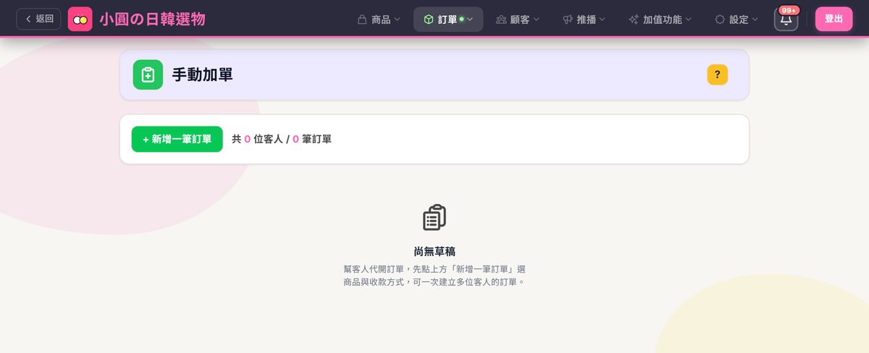Select the 幫客人代開訂單 description text
This screenshot has width=869, height=353.
click(434, 276)
